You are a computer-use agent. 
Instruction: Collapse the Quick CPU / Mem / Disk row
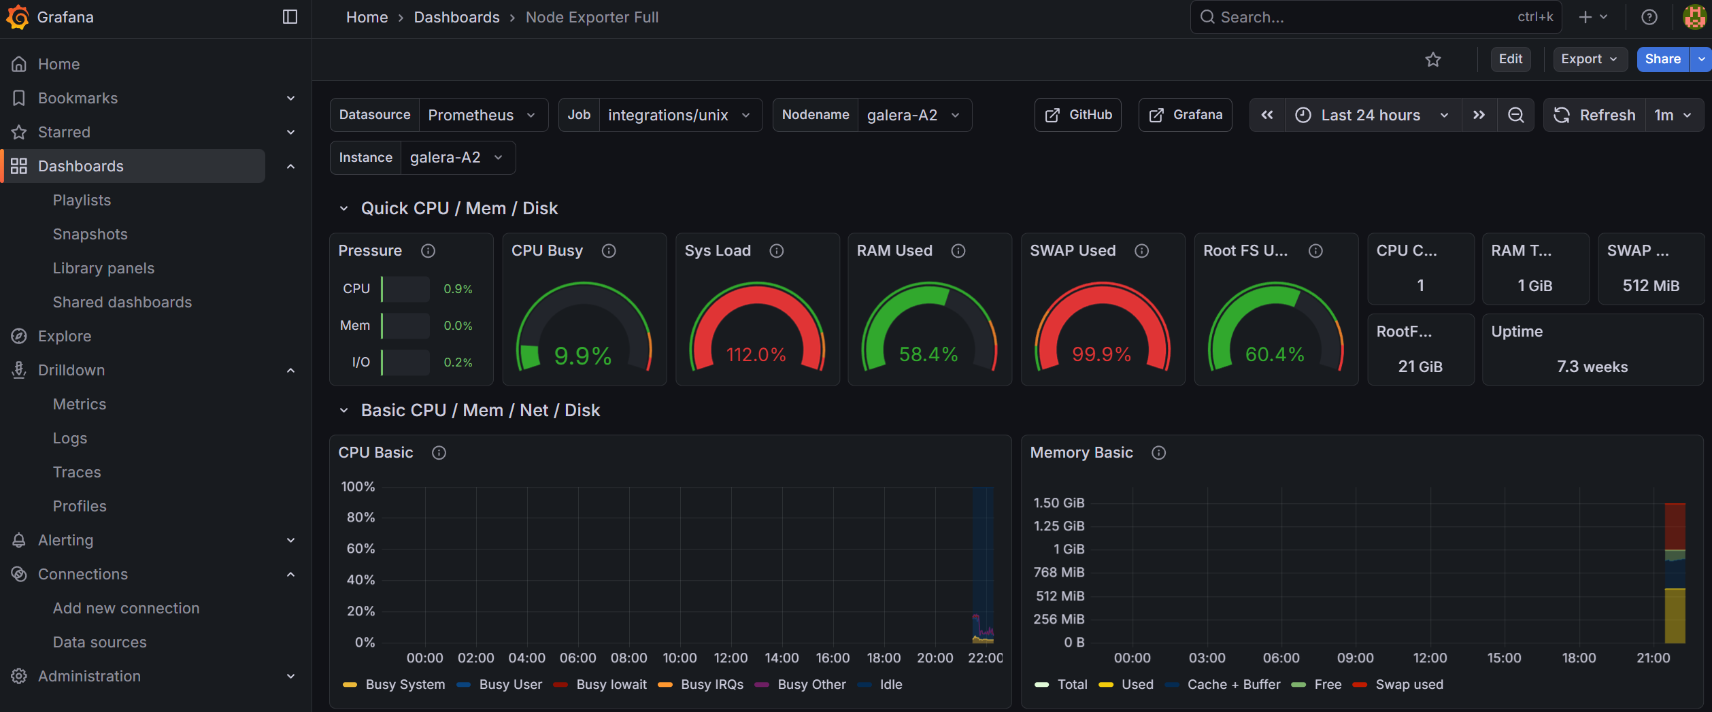point(343,209)
